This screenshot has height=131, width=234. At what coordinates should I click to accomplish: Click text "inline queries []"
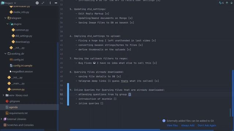pyautogui.click(x=91, y=103)
